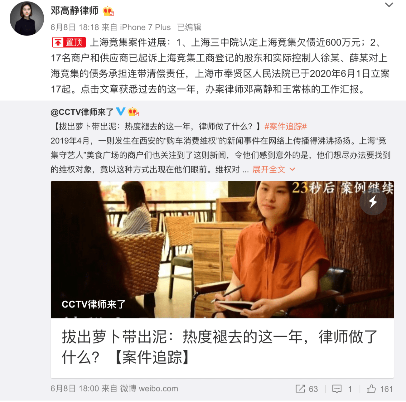406x402 pixels.
Task: Open comments via the speech bubble icon
Action: [x=337, y=389]
